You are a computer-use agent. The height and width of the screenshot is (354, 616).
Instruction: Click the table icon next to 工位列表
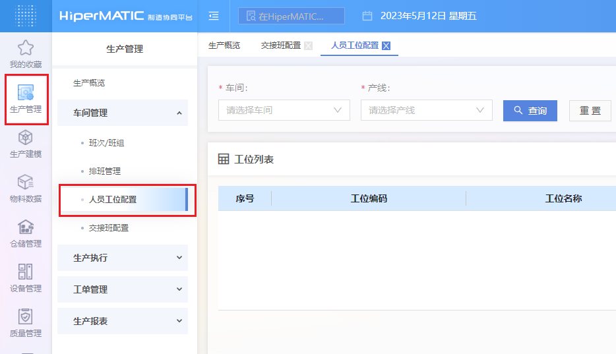pos(224,159)
